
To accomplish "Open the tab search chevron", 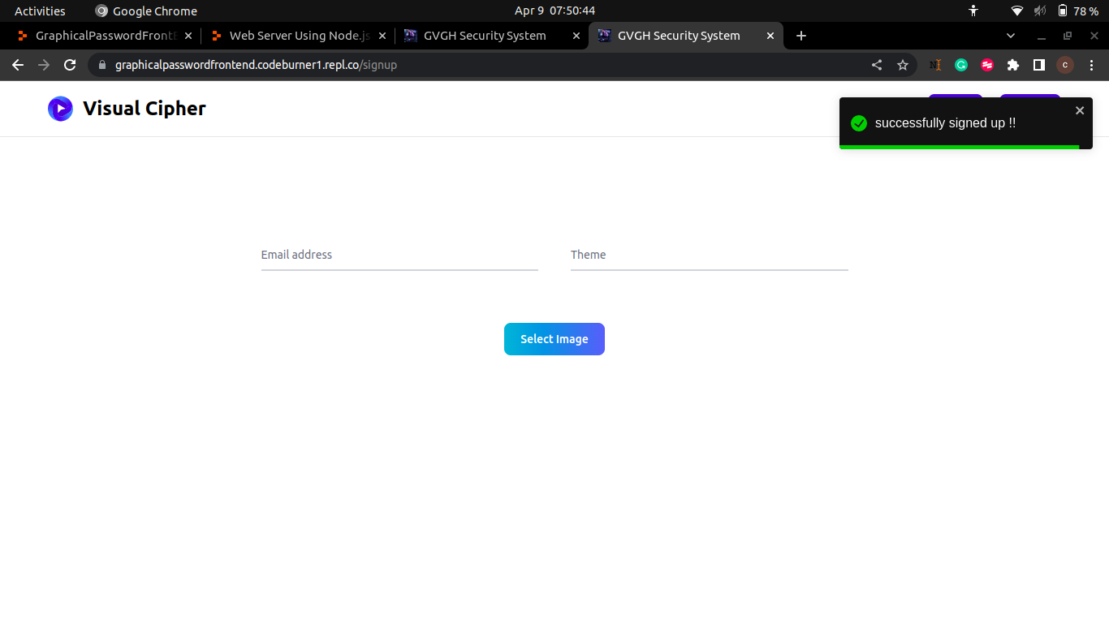I will click(x=1011, y=36).
